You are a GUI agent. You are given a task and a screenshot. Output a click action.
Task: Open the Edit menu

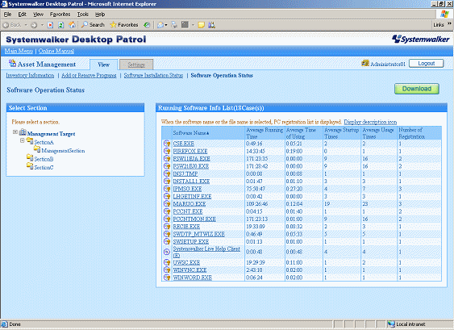click(x=22, y=15)
